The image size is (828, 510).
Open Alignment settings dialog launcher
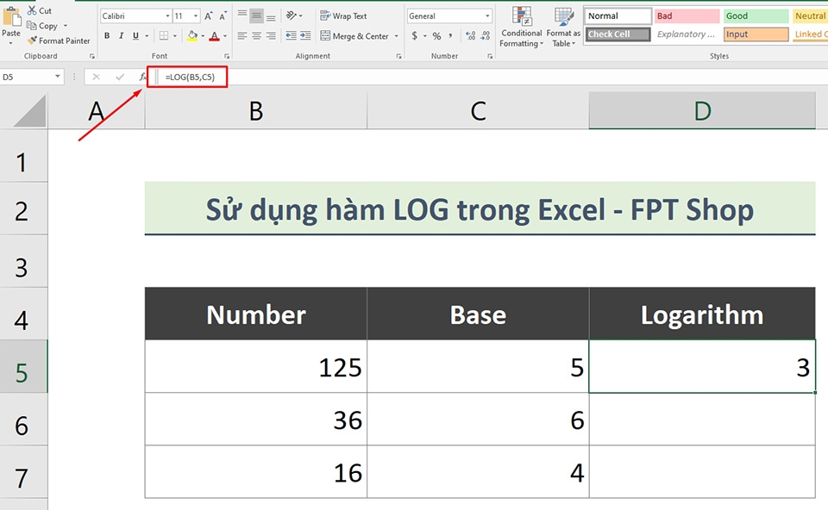(x=398, y=56)
